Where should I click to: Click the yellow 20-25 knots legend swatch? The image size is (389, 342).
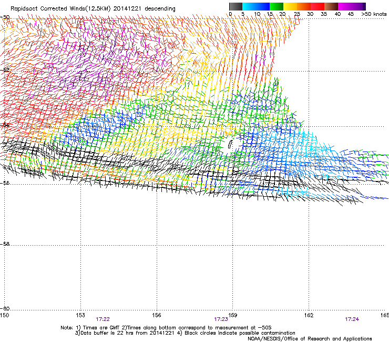290,6
